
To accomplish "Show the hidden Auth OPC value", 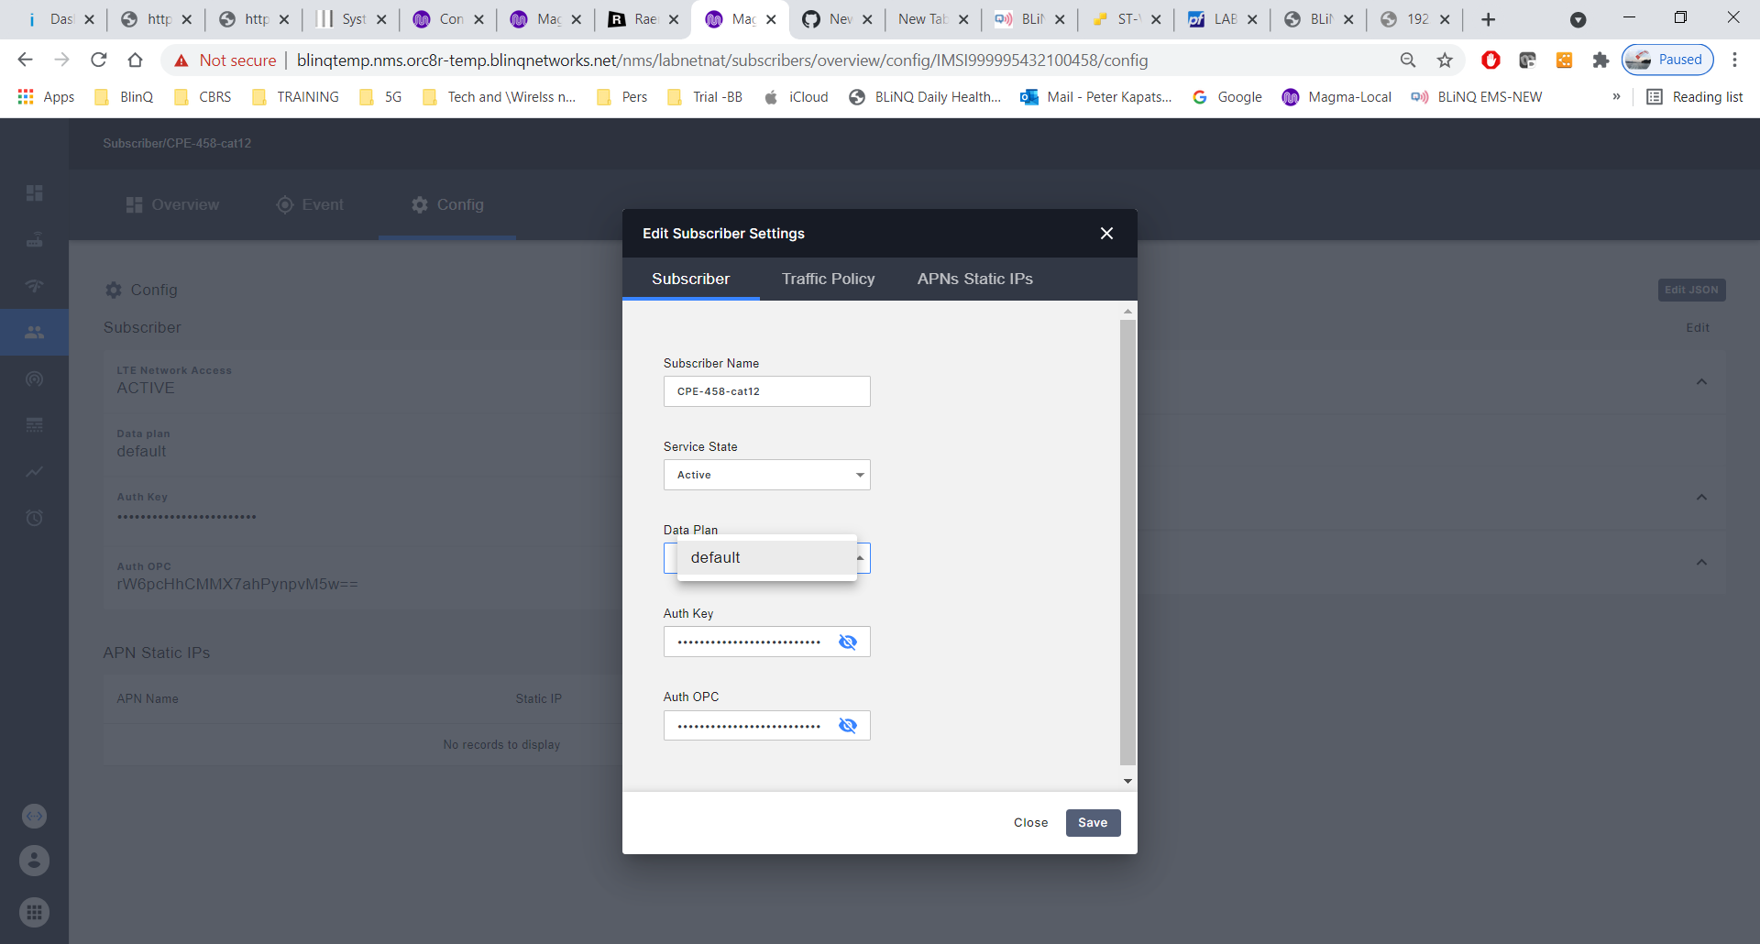I will point(848,725).
